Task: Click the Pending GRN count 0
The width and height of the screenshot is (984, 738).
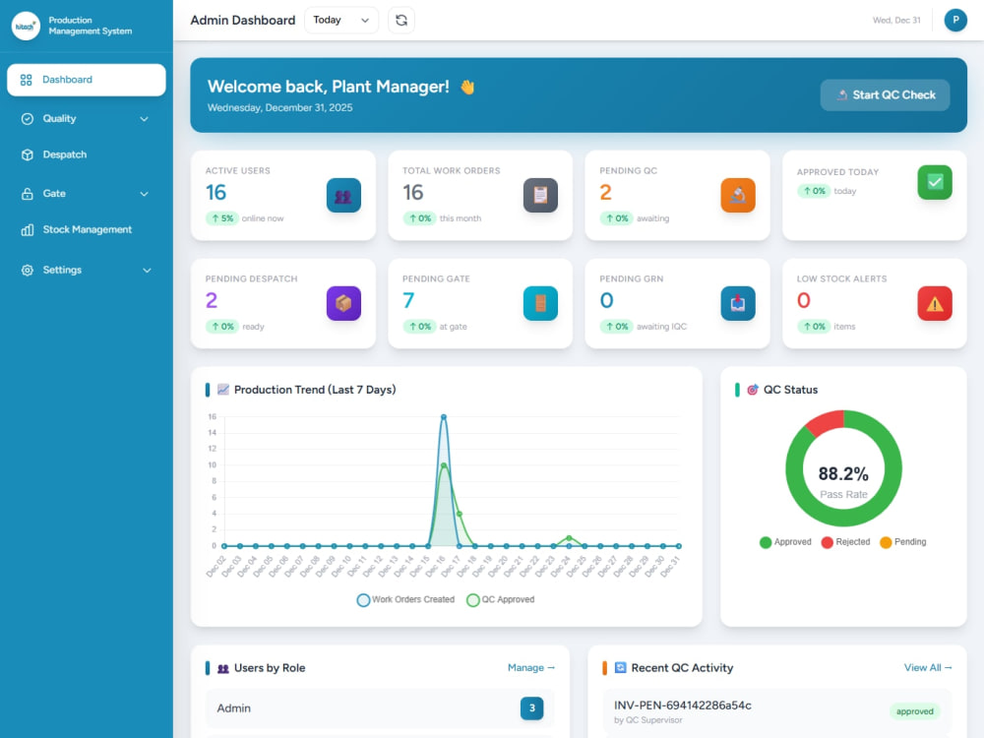Action: [x=606, y=300]
